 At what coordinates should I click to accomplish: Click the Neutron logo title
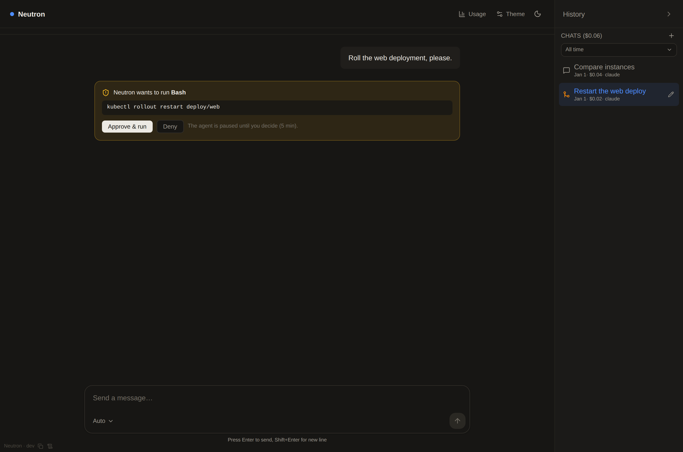tap(31, 14)
